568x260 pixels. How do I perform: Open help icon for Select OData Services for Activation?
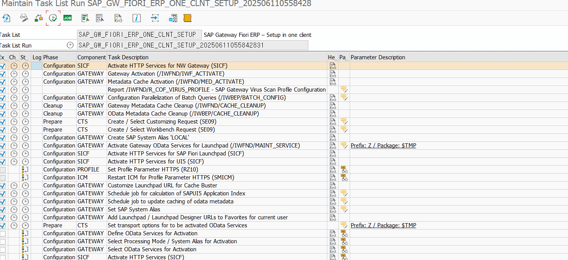333,249
